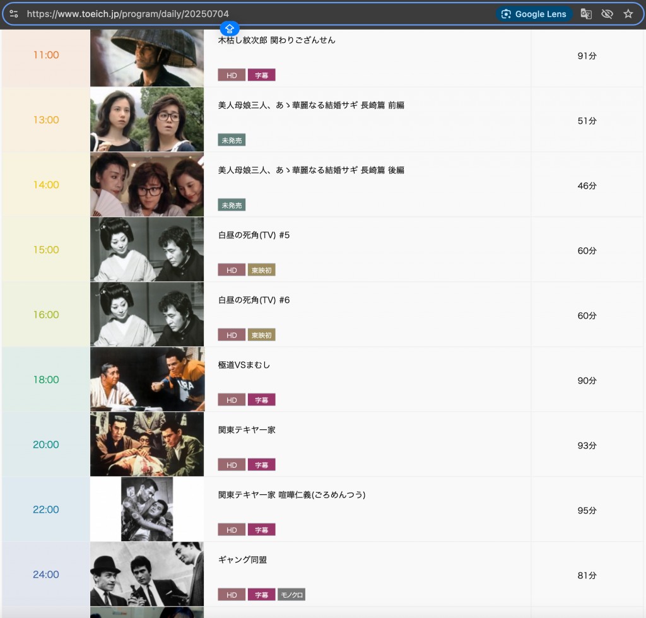646x618 pixels.
Task: Click 未発売 tag on 長崎篇 前編 row
Action: (x=232, y=140)
